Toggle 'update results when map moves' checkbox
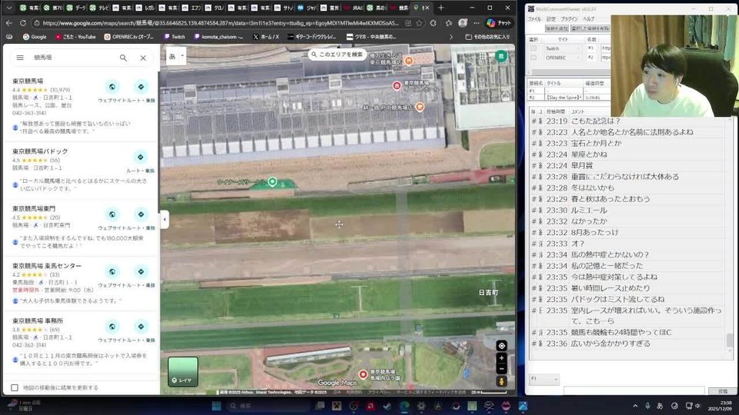The image size is (739, 415). [x=15, y=387]
